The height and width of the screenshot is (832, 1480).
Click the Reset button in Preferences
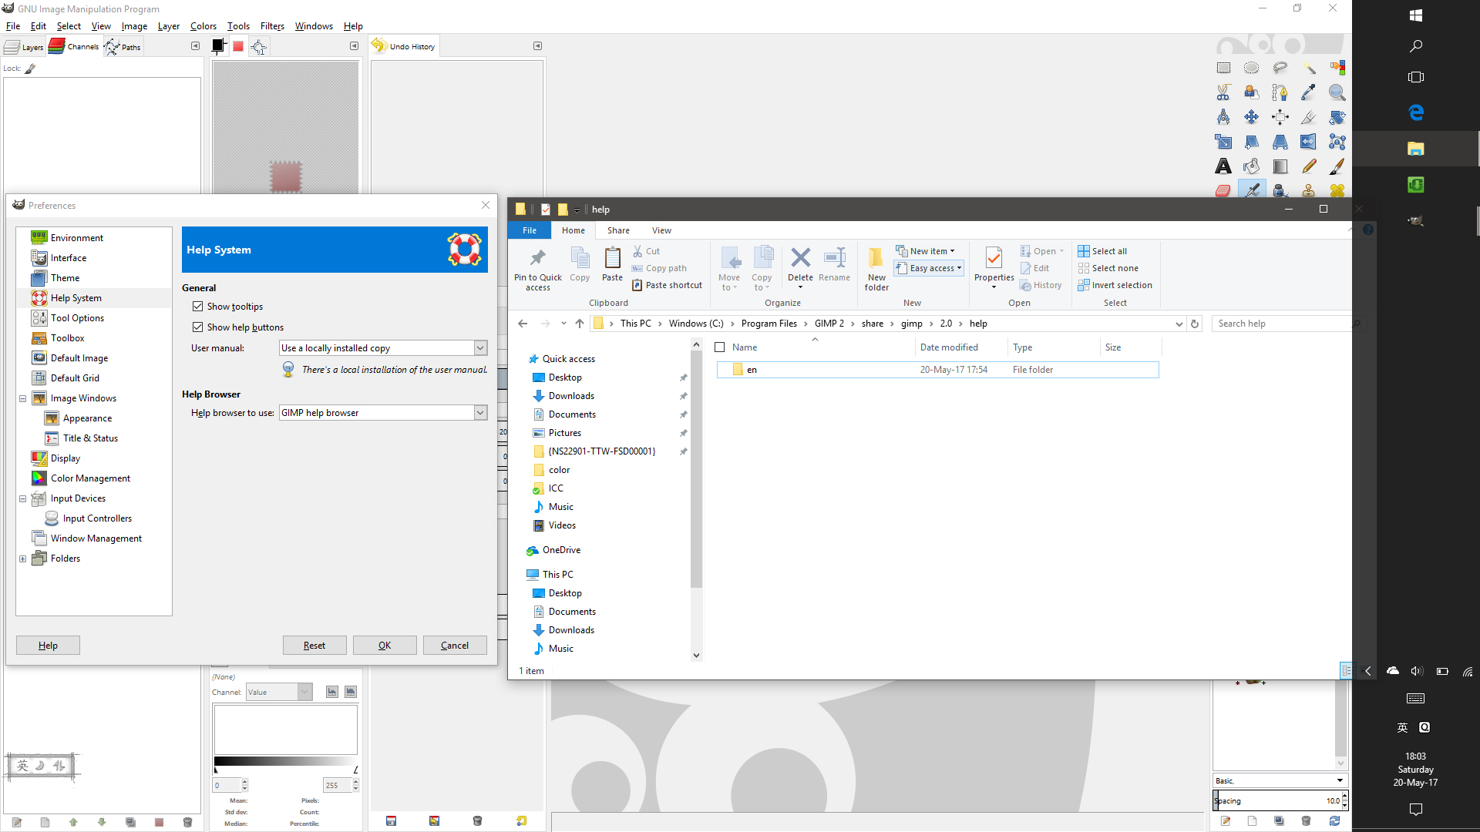[x=314, y=646]
